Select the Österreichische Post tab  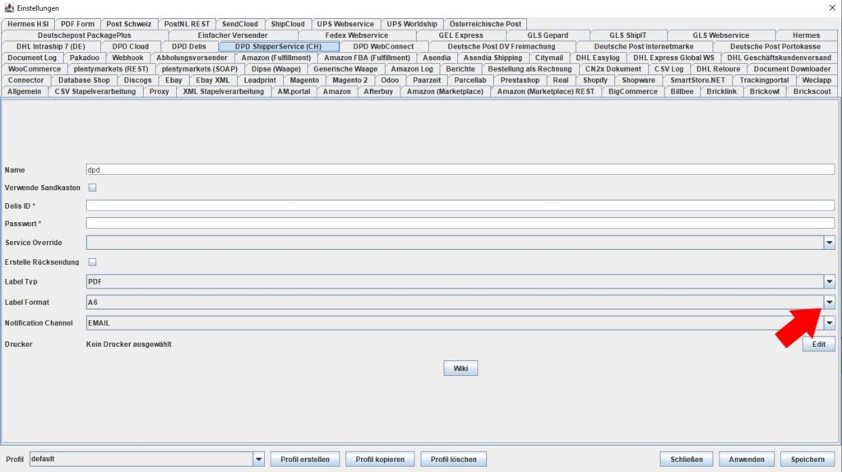(485, 24)
